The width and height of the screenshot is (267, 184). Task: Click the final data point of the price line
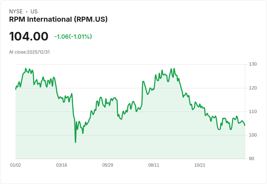point(245,125)
